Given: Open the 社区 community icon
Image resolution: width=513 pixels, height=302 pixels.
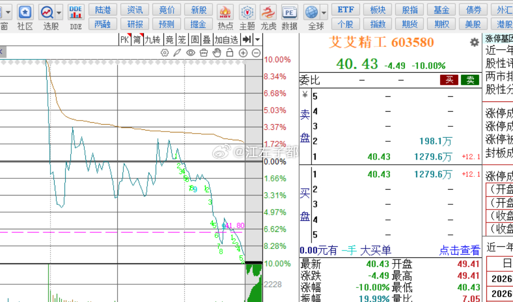Looking at the screenshot, I should pyautogui.click(x=25, y=12).
